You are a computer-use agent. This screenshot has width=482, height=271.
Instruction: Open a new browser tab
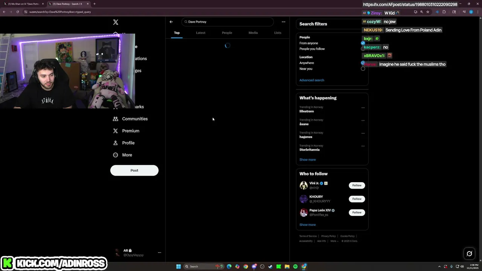point(95,4)
